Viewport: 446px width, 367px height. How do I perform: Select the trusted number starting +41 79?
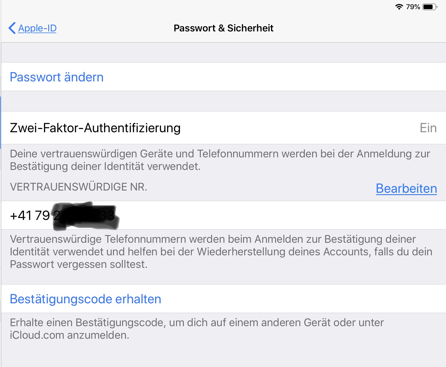(30, 215)
